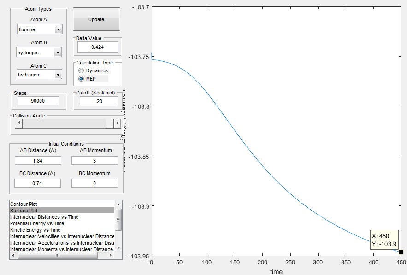Viewport: 407px width, 275px height.
Task: Select Internuclear Velocities vs Internuclear Distance
Action: tap(62, 236)
